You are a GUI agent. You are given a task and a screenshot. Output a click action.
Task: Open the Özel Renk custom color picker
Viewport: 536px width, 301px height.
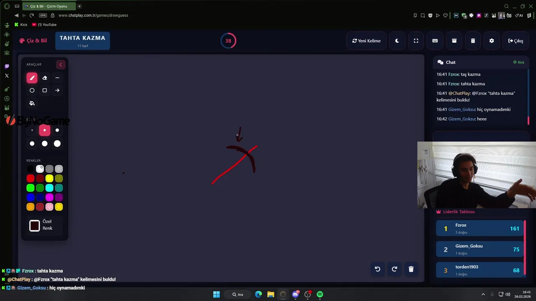click(35, 226)
